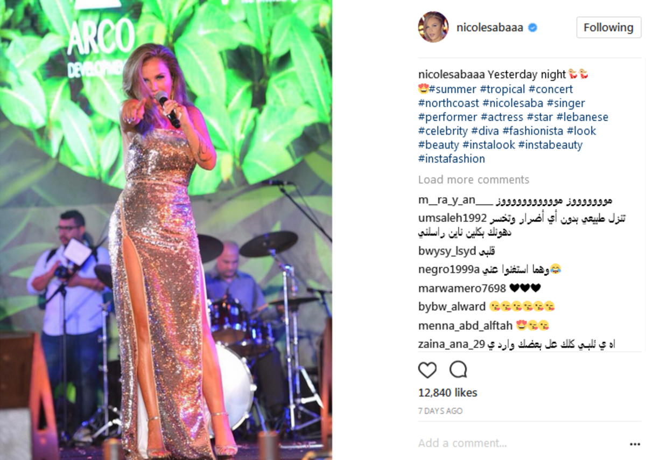Open the three-dot more options menu
The height and width of the screenshot is (460, 646).
pyautogui.click(x=635, y=444)
